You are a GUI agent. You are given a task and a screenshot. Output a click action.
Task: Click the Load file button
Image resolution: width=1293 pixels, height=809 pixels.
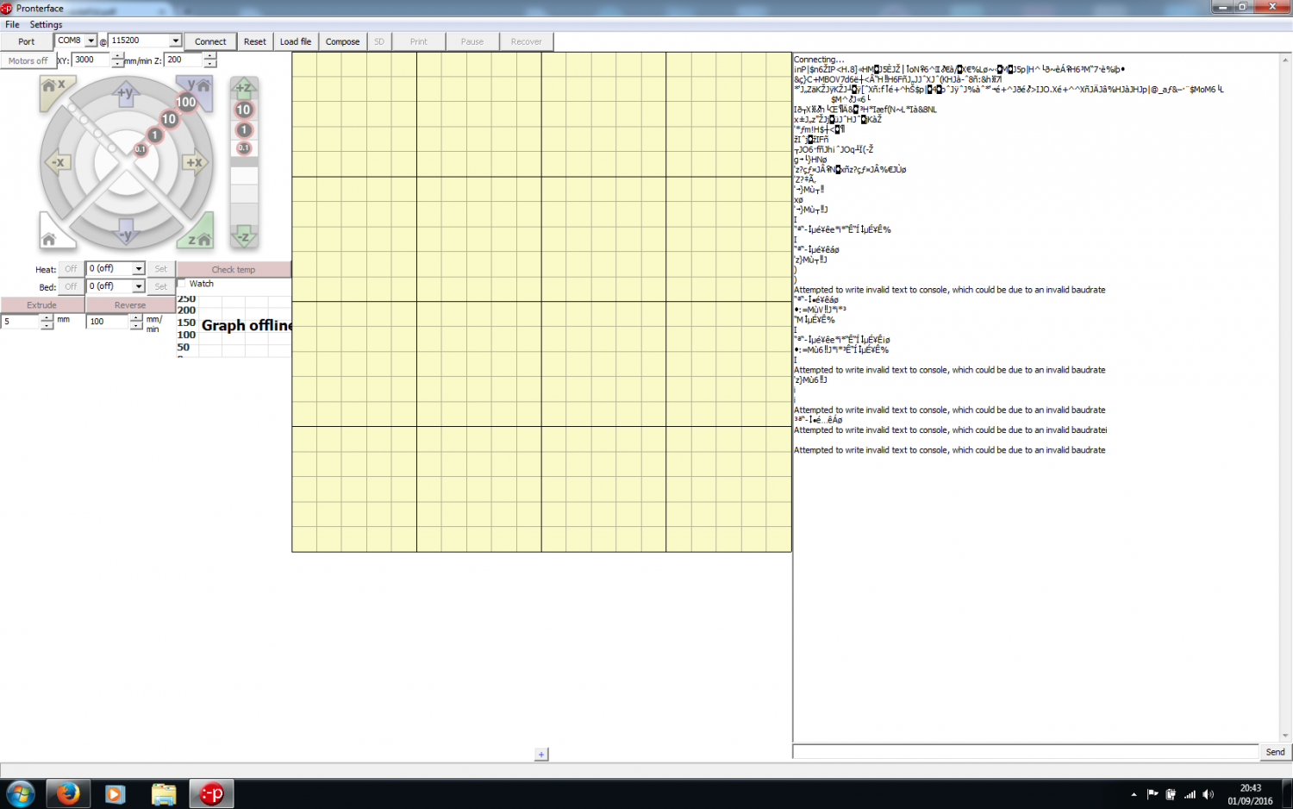click(296, 41)
